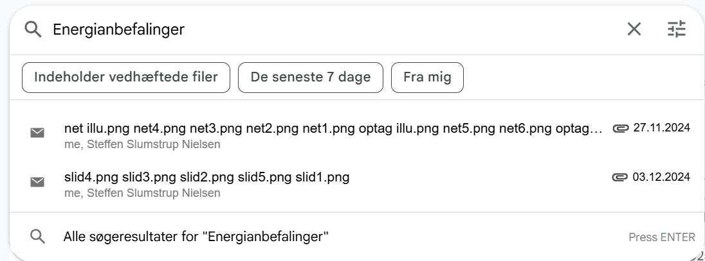Click the magnifier icon beside Energianbefalinger query
Image resolution: width=705 pixels, height=261 pixels.
[x=33, y=29]
